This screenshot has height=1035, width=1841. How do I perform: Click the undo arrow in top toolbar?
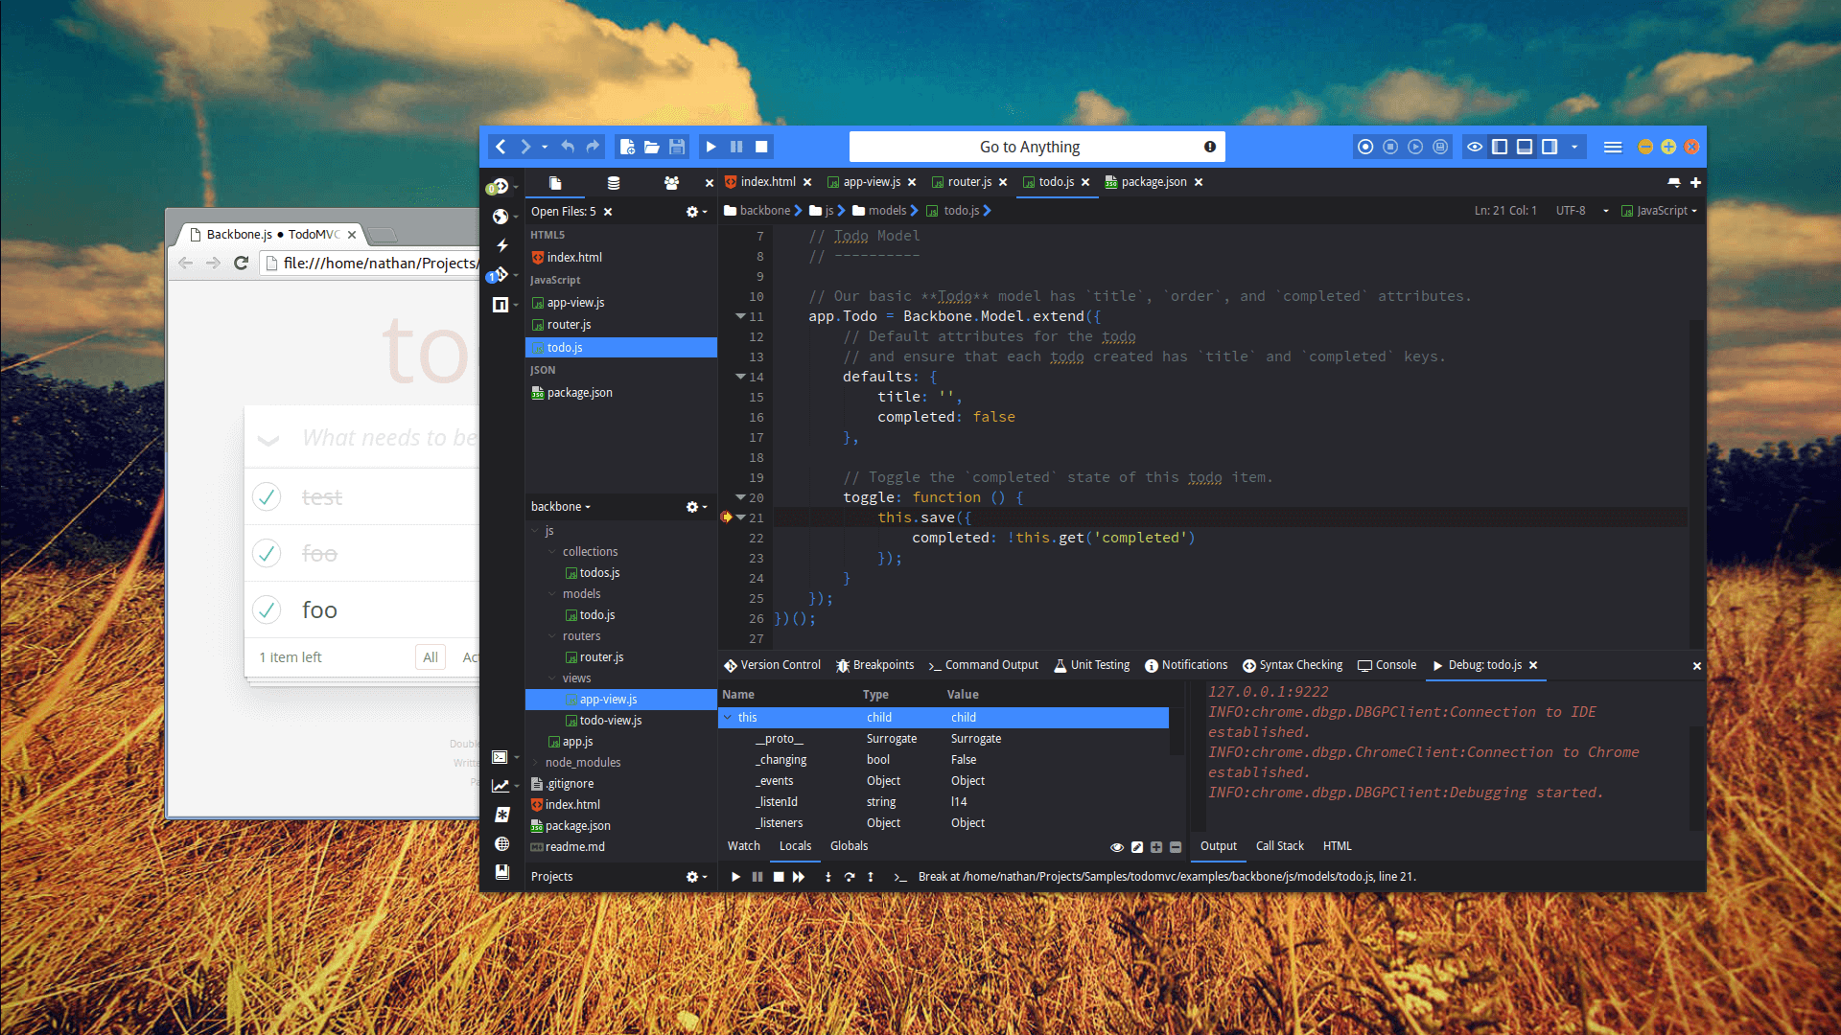click(x=568, y=147)
